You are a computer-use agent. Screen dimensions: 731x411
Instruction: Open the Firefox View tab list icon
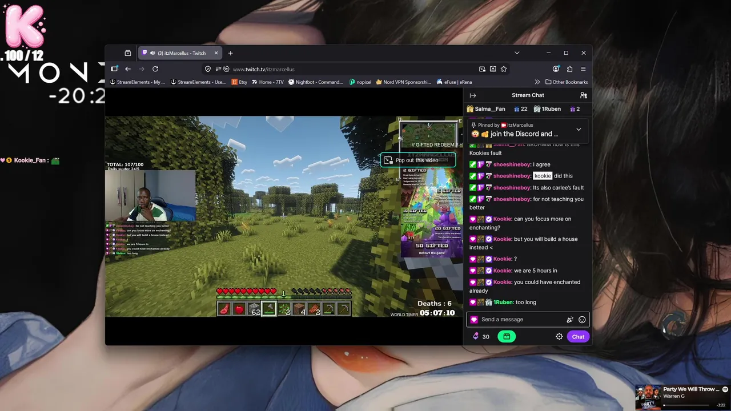tap(128, 53)
